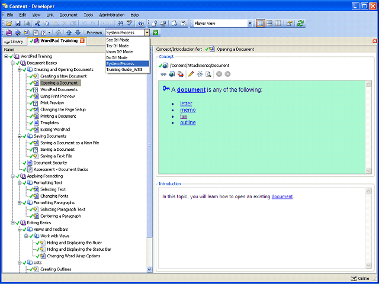Screen dimensions: 379x284
Task: Run the ABC spell check icon
Action: click(130, 24)
